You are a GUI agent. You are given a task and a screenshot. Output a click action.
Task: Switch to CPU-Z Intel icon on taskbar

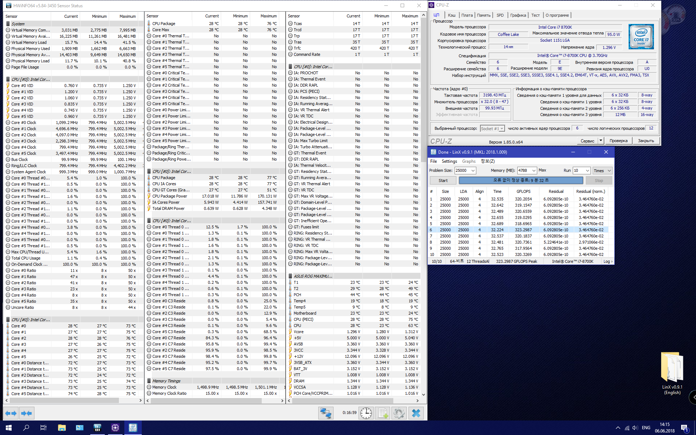(x=133, y=428)
